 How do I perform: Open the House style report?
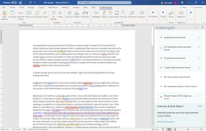(x=171, y=14)
